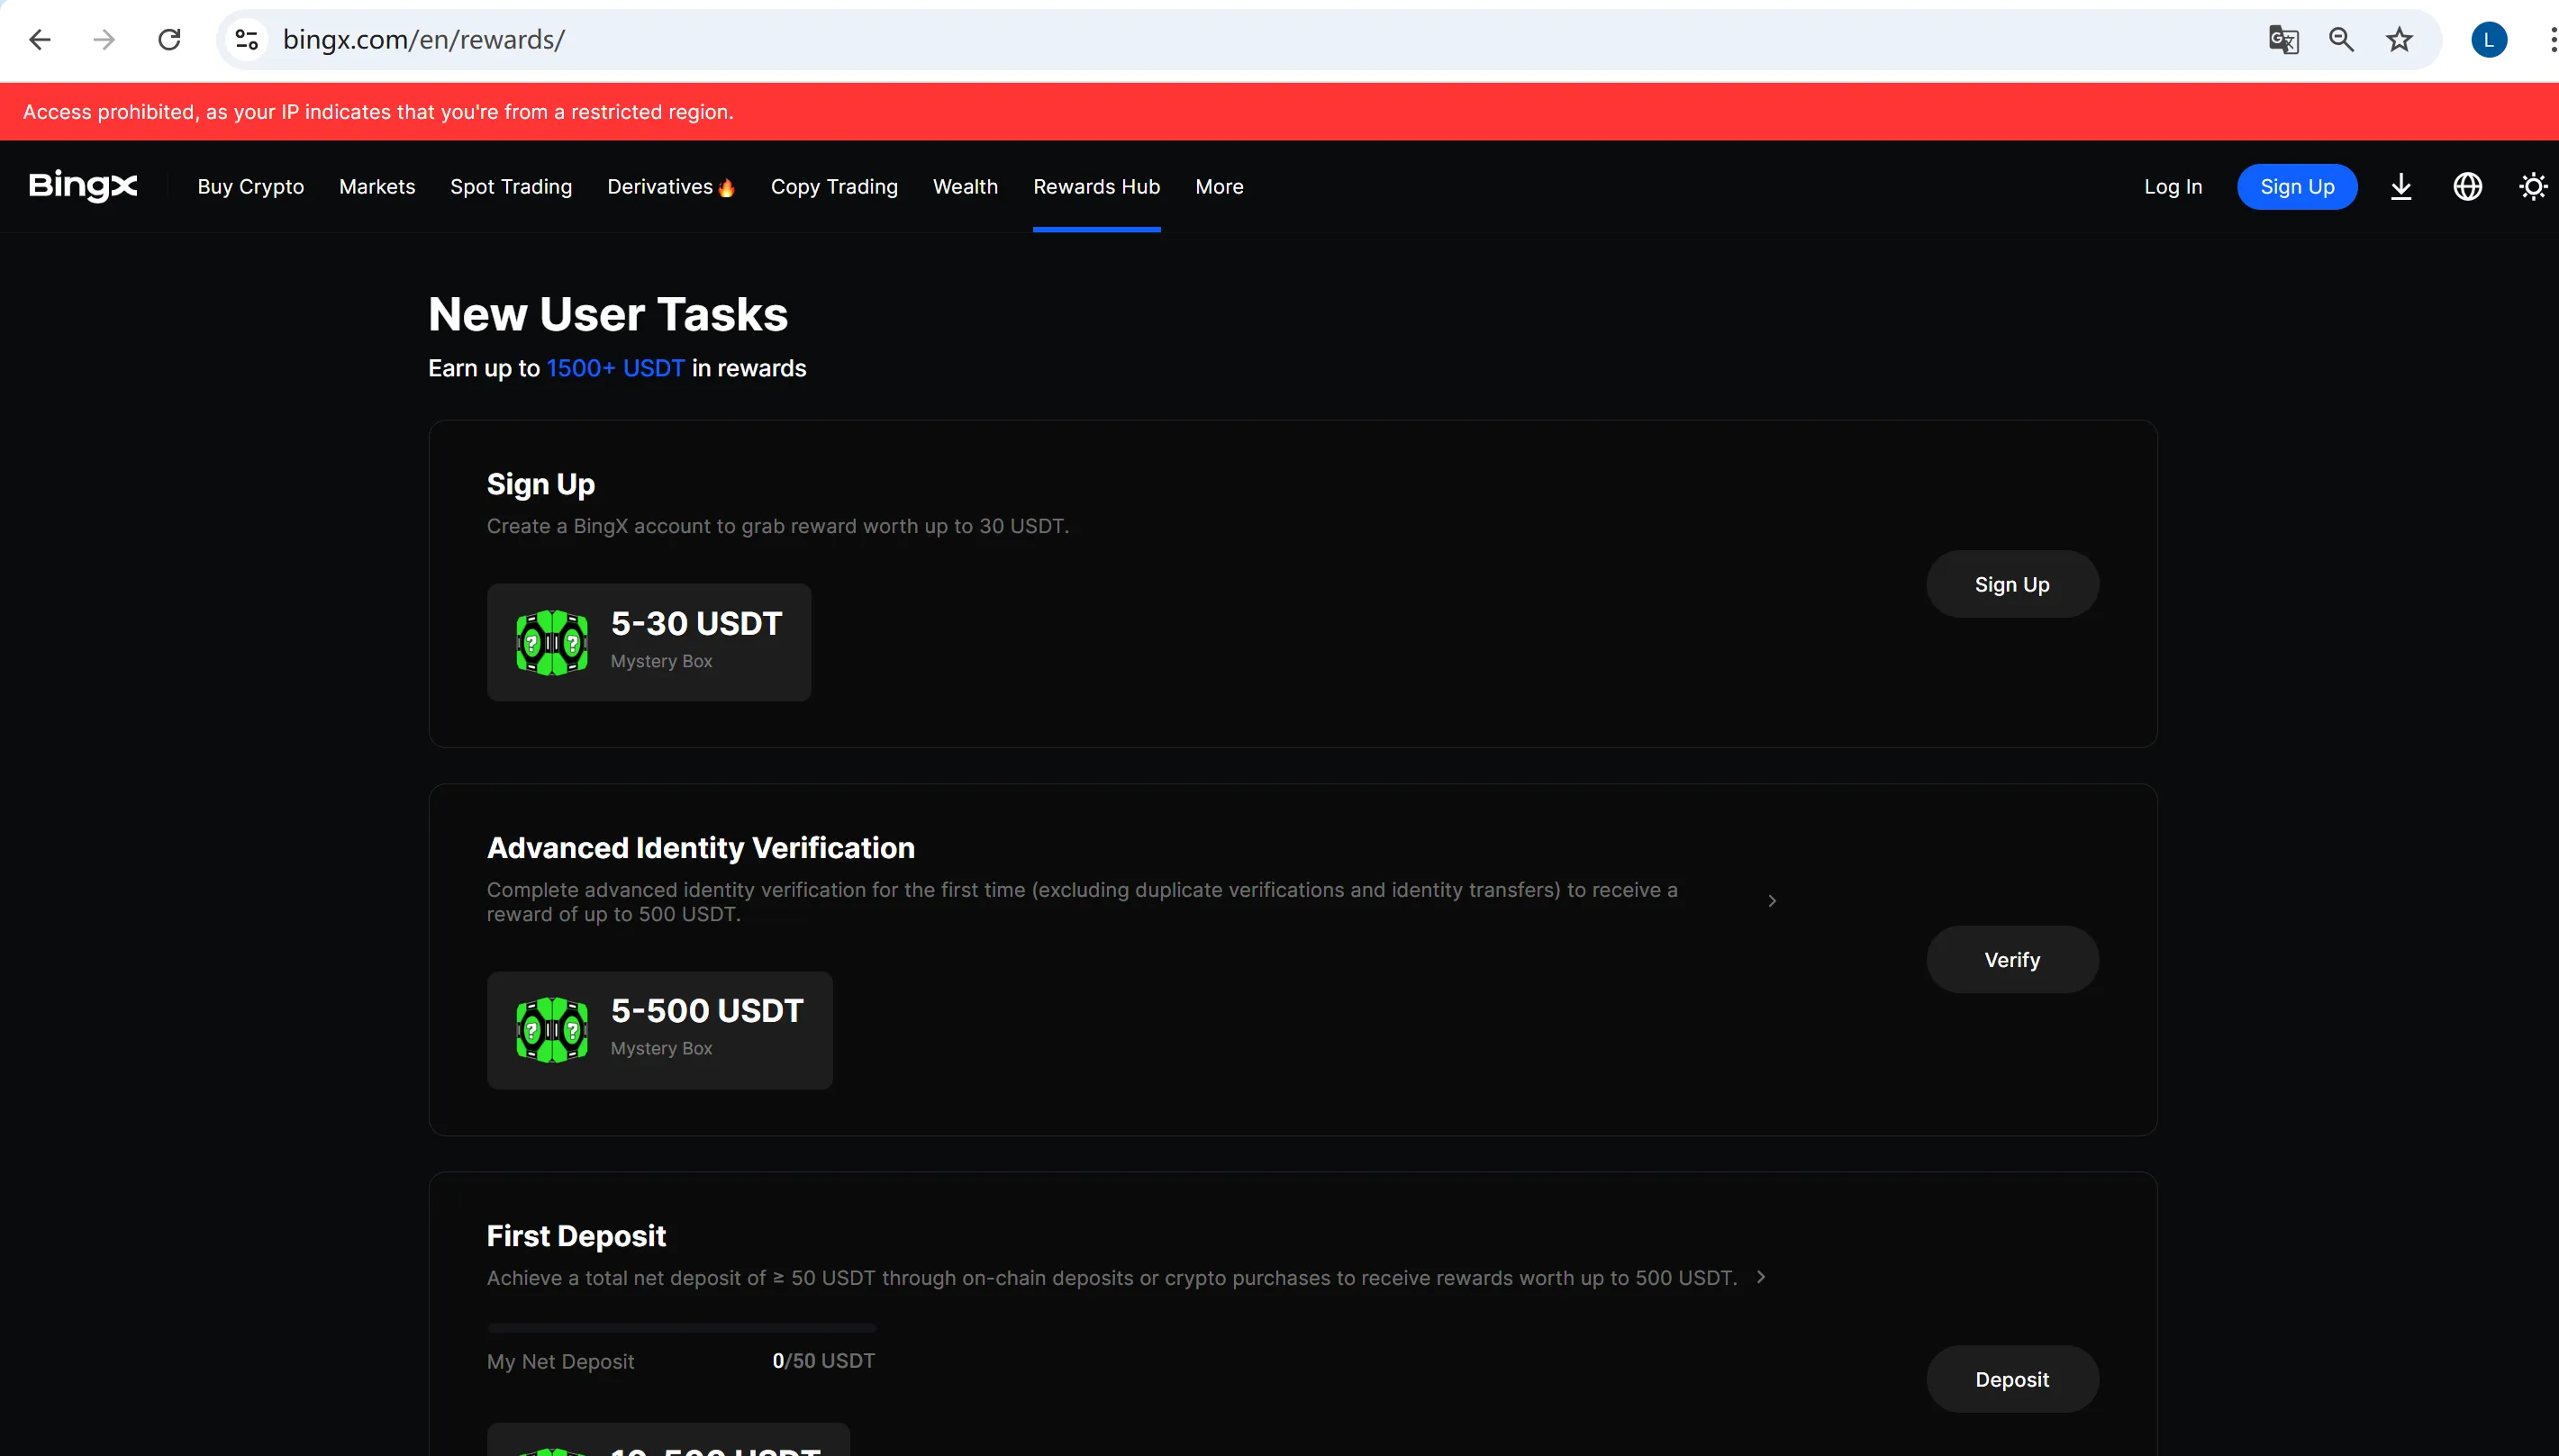The image size is (2559, 1456).
Task: Click the 1500+ USDT highlighted text
Action: (615, 368)
